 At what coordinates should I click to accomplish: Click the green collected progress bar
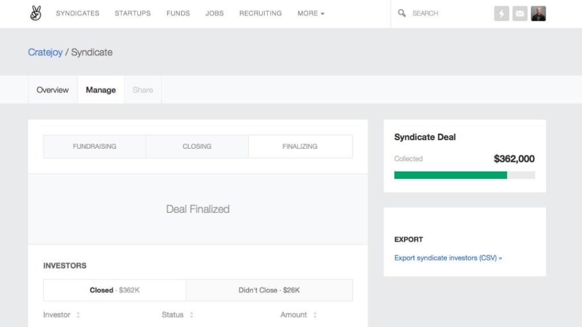point(450,175)
